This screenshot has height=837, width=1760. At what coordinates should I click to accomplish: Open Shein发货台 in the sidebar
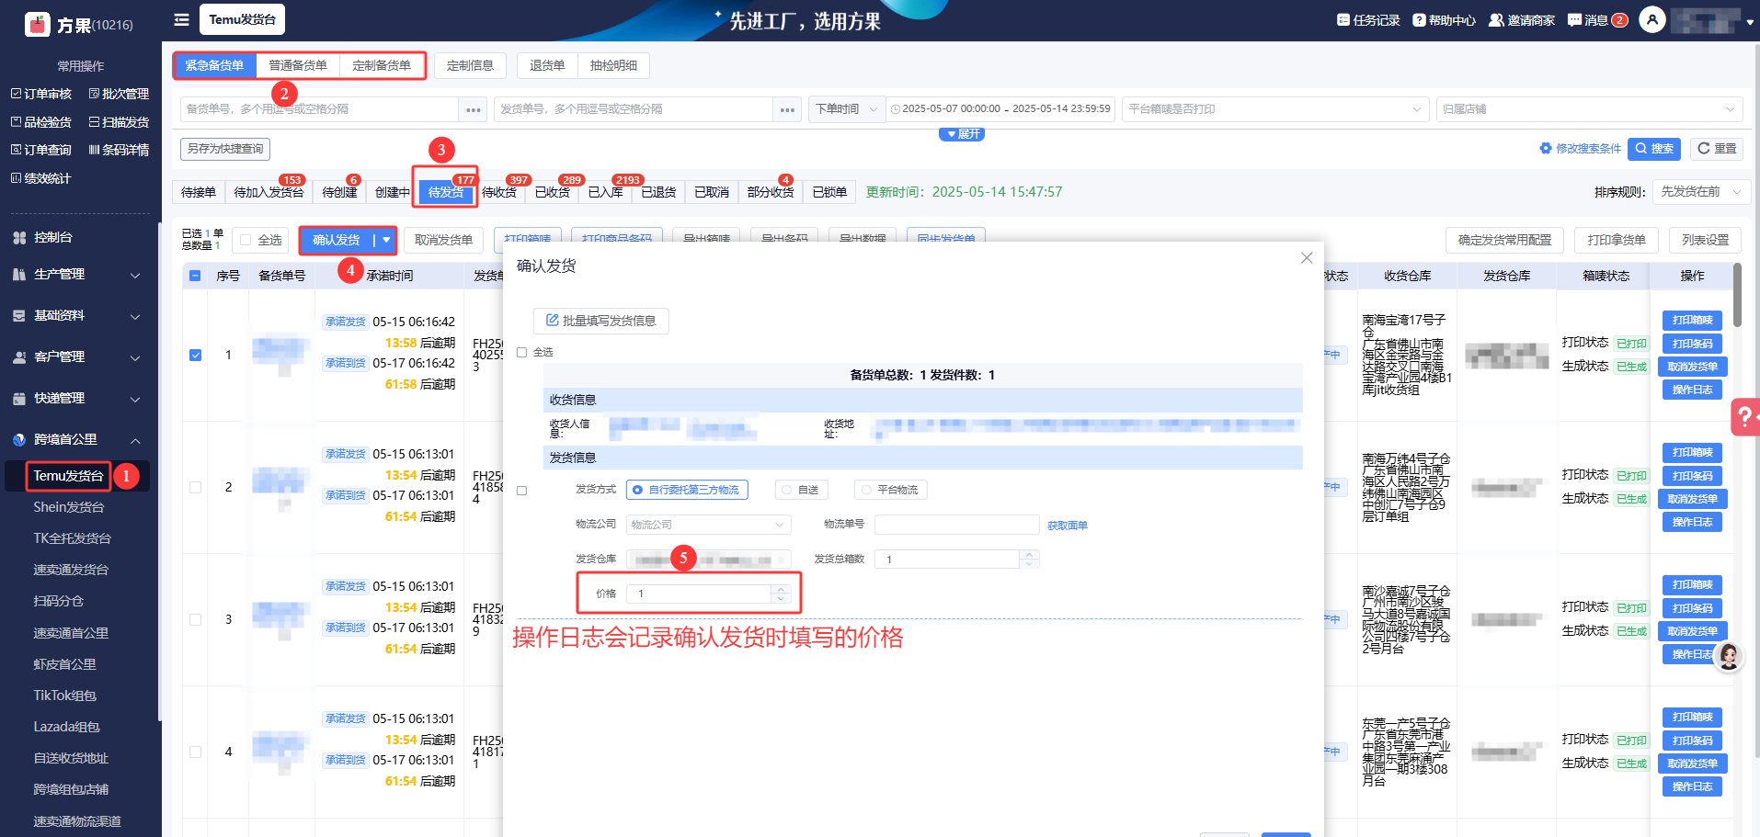point(69,507)
